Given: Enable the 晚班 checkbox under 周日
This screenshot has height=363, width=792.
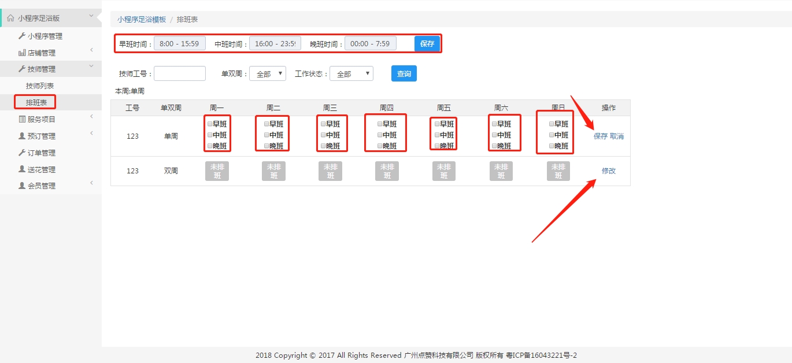Looking at the screenshot, I should (x=552, y=146).
